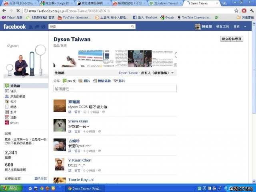Click in the Facebook search field

[89, 26]
